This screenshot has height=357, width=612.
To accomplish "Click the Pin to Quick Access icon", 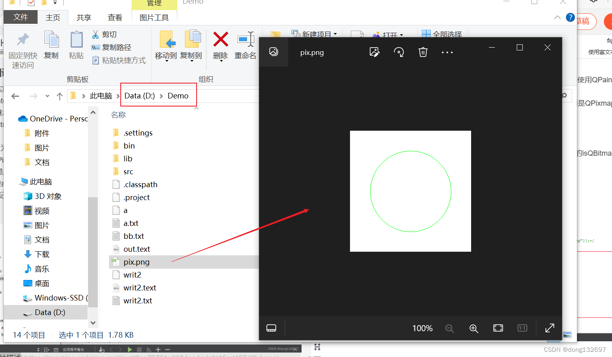I will (x=23, y=40).
